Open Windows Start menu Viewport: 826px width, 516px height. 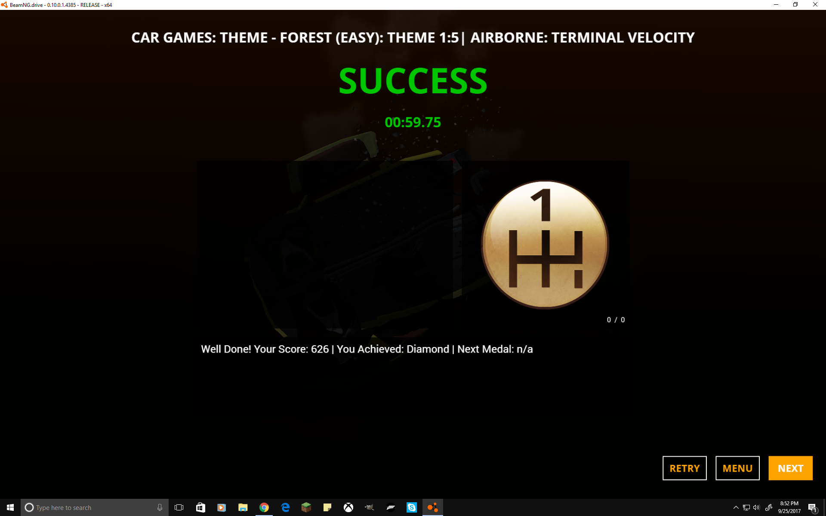point(10,507)
